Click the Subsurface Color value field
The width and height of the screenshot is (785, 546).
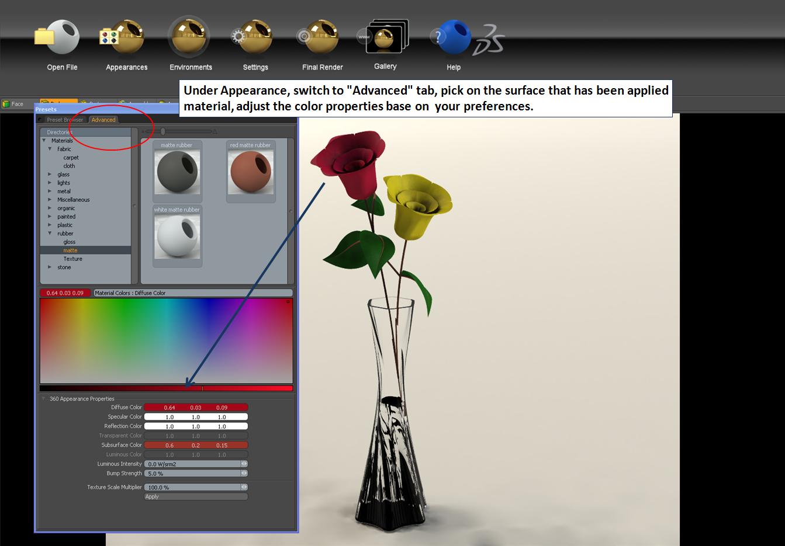pos(196,445)
